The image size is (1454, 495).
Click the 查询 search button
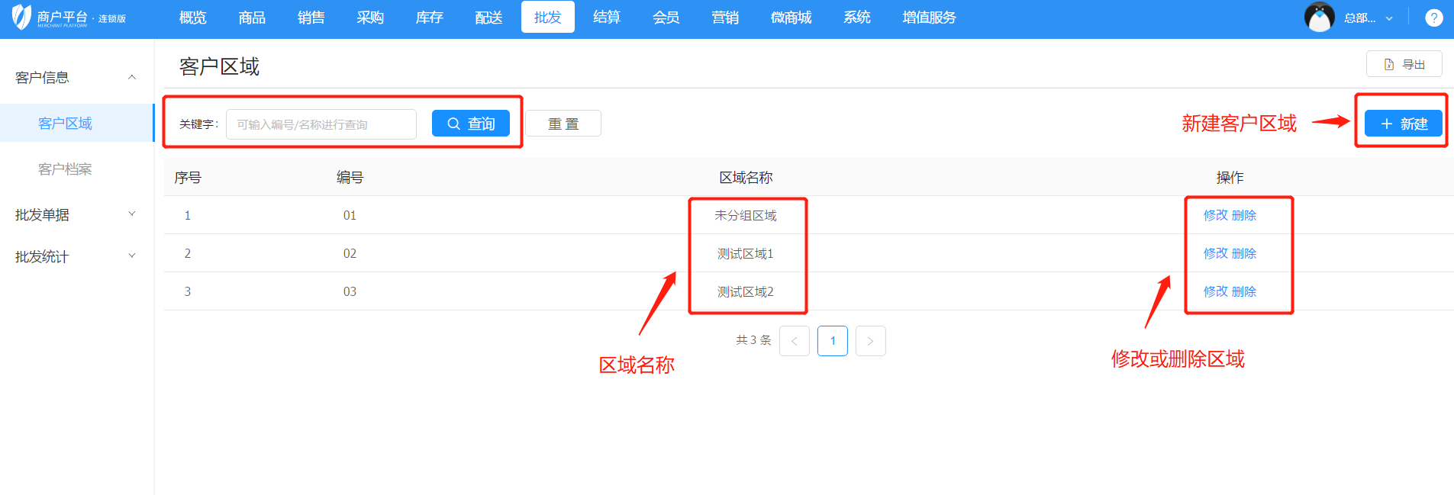tap(470, 124)
